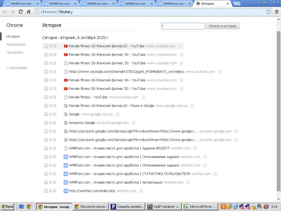Image resolution: width=281 pixels, height=211 pixels.
Task: Open the Пуск start button
Action: tap(7, 207)
